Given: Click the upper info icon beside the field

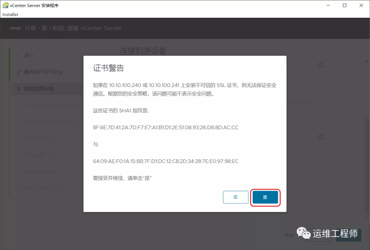Looking at the screenshot, I should point(321,65).
